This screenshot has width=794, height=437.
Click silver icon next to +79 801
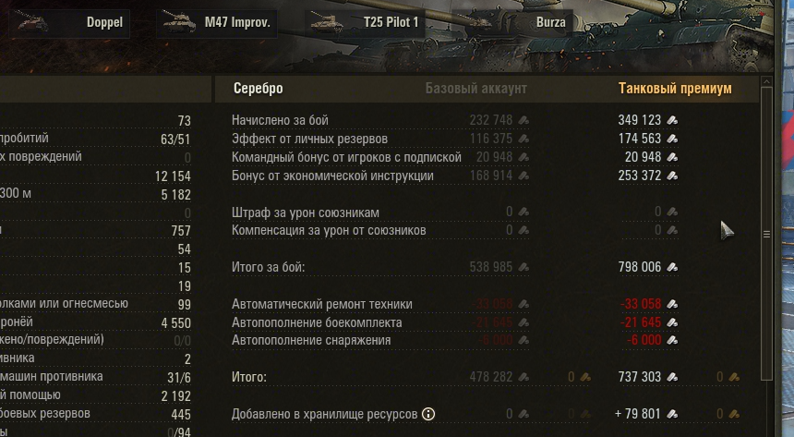pos(672,415)
